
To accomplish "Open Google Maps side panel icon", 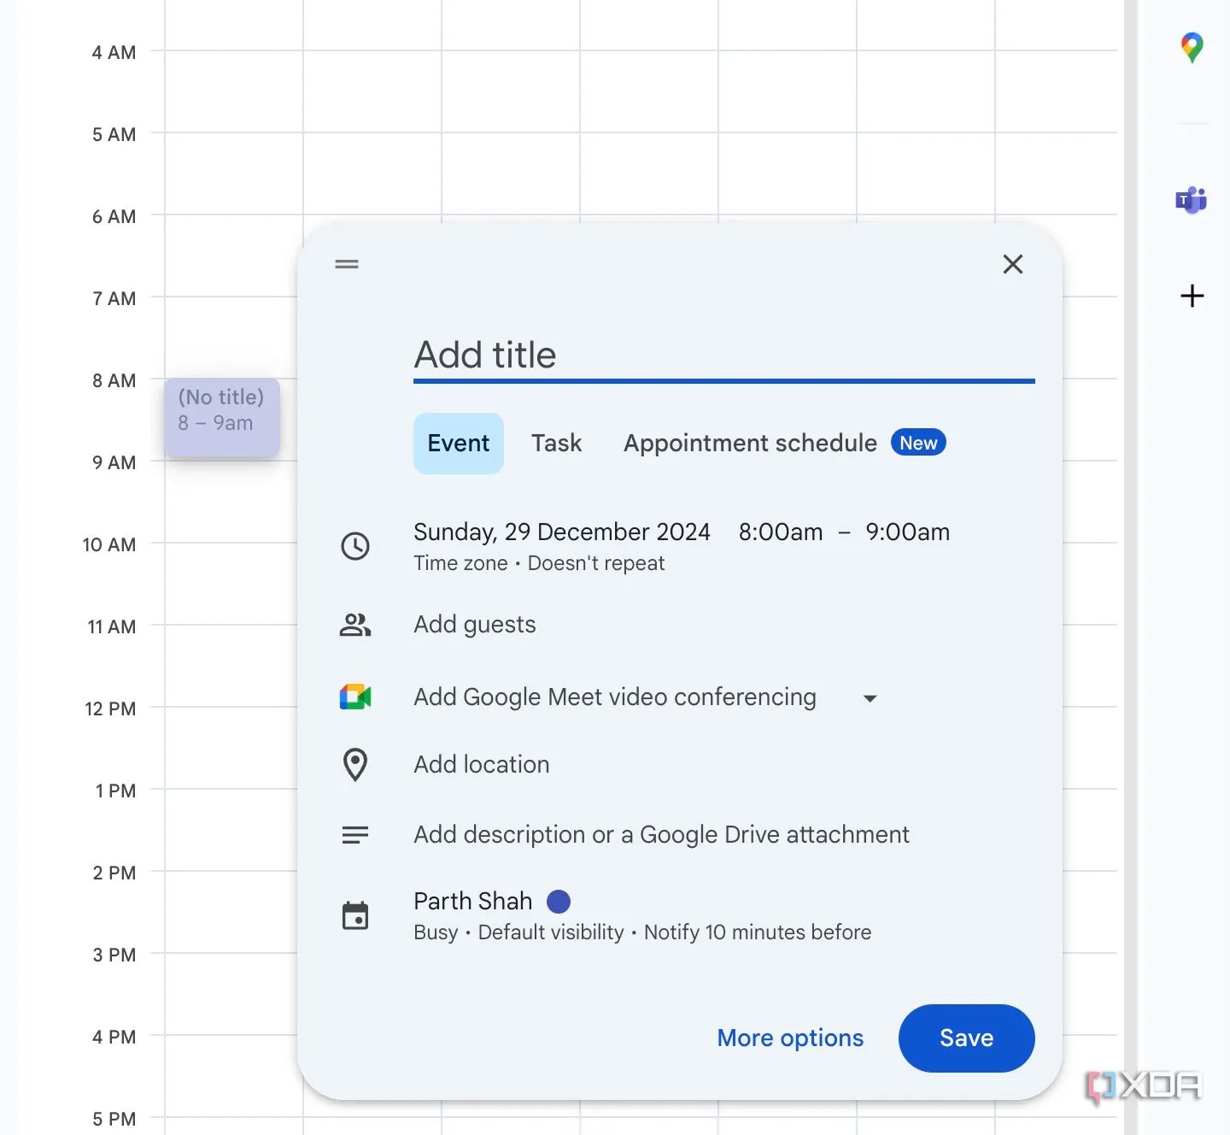I will [1192, 48].
